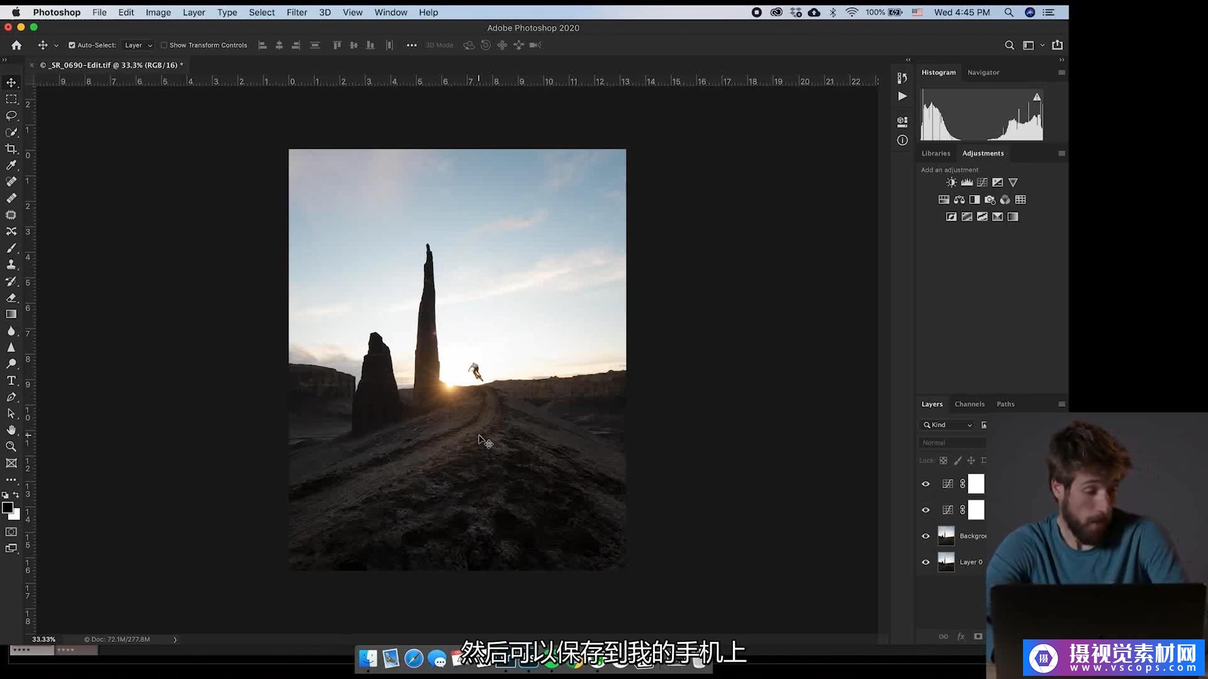Select the Eyedropper tool

pos(11,165)
